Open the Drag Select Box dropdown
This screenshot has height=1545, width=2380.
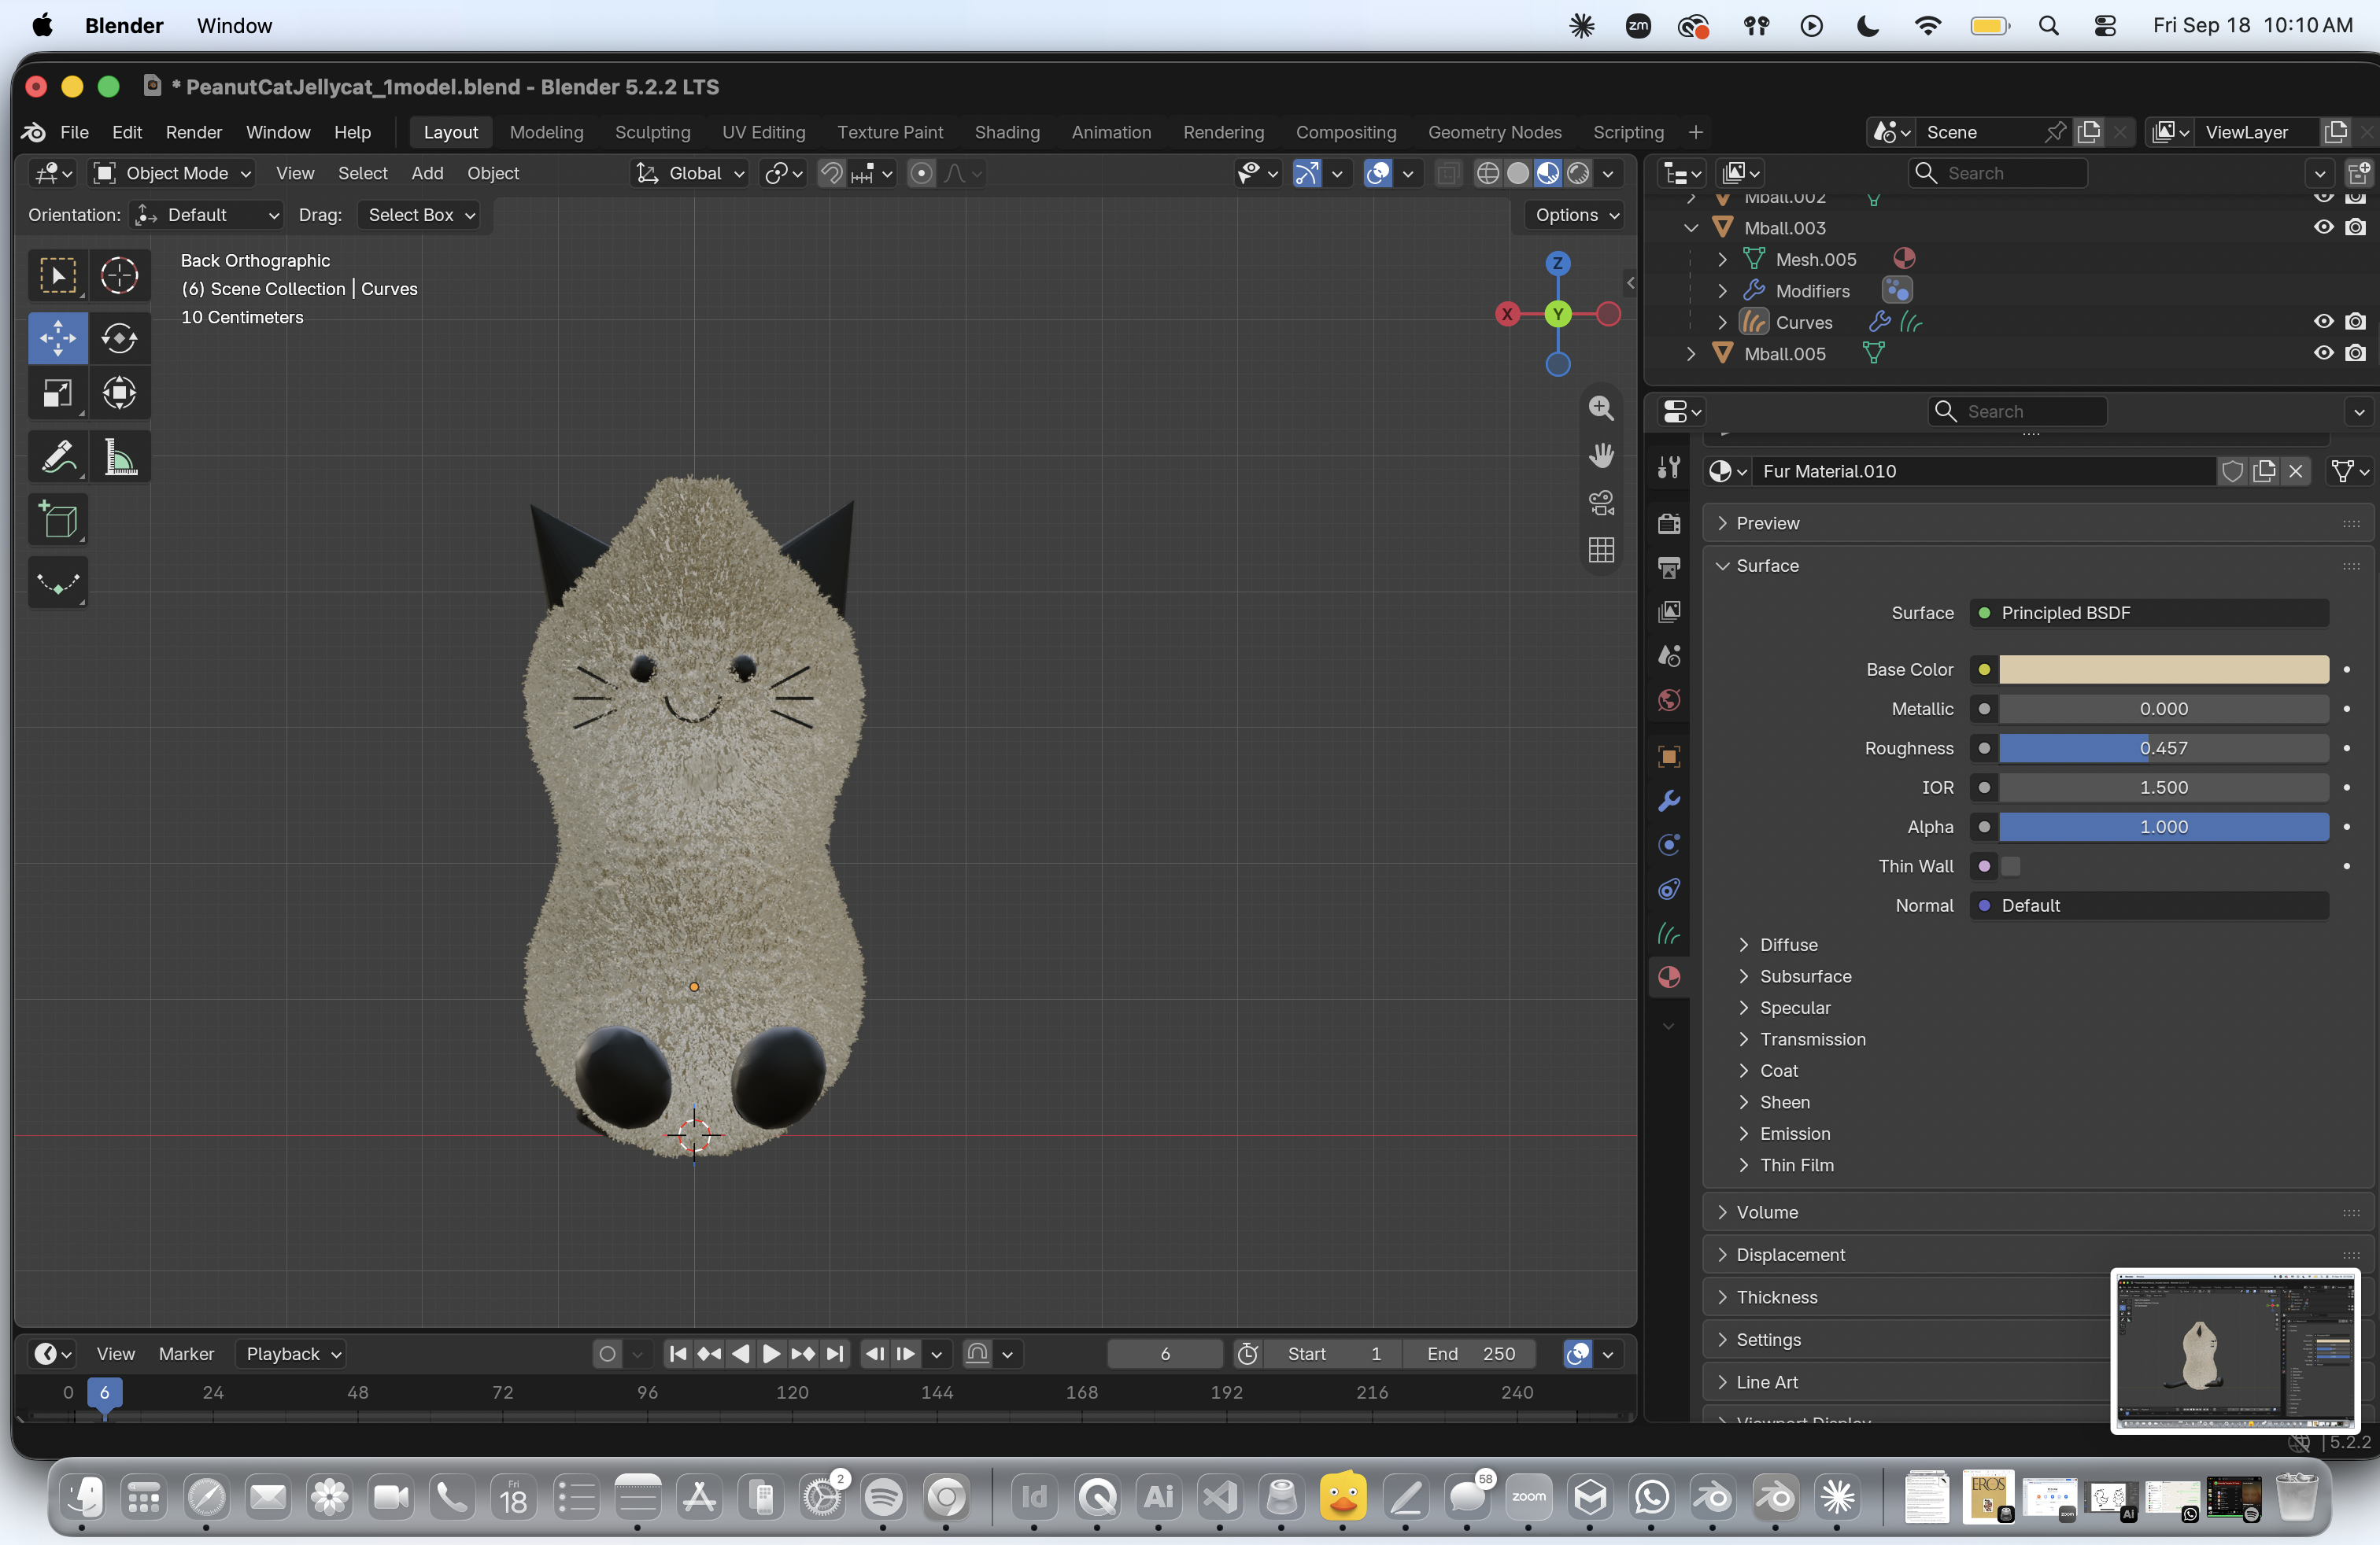pyautogui.click(x=420, y=215)
